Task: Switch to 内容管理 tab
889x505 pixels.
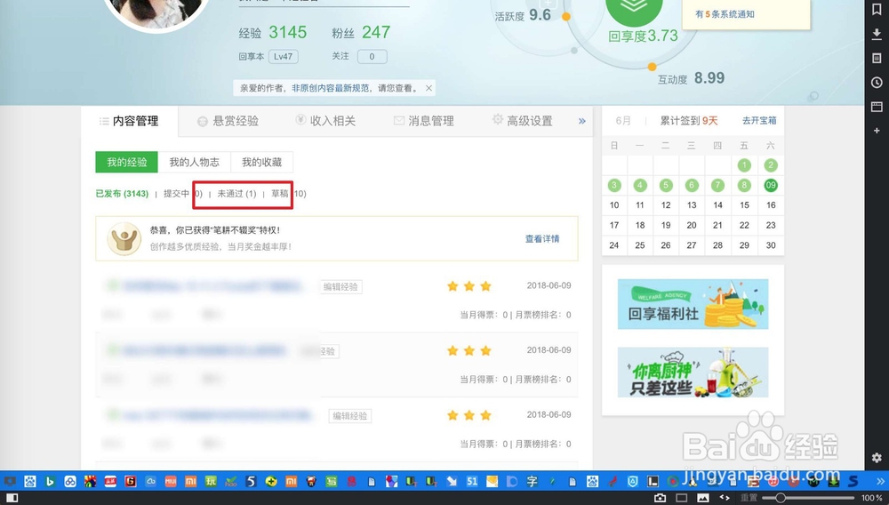Action: [x=129, y=121]
